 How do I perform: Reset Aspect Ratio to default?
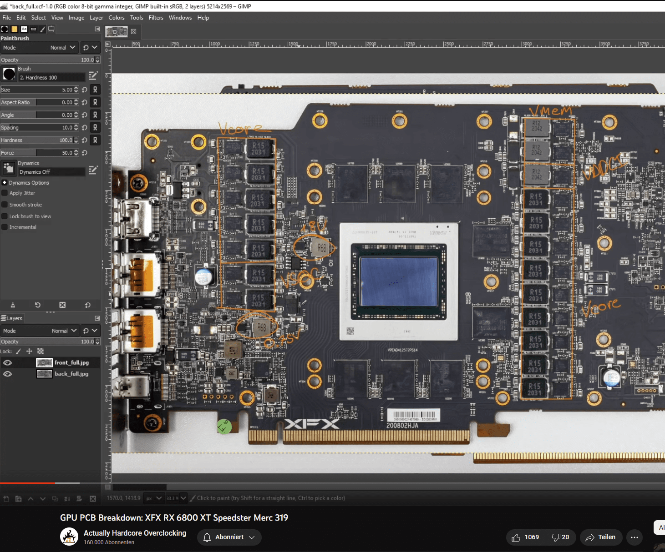pos(85,102)
